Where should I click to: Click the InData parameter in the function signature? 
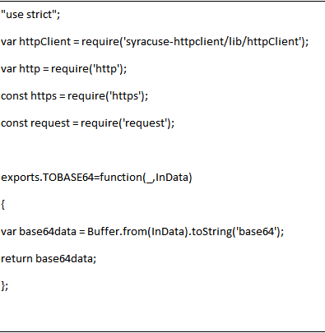coord(172,178)
